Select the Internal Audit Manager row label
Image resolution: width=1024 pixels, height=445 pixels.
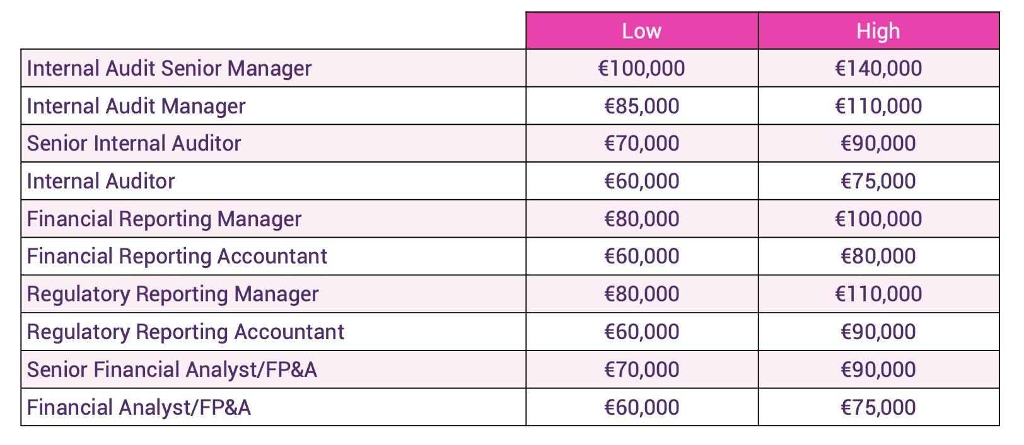point(136,106)
